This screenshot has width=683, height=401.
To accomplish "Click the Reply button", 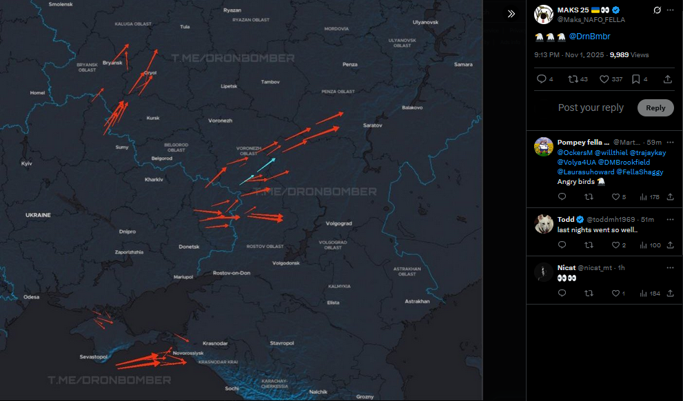I will tap(655, 108).
